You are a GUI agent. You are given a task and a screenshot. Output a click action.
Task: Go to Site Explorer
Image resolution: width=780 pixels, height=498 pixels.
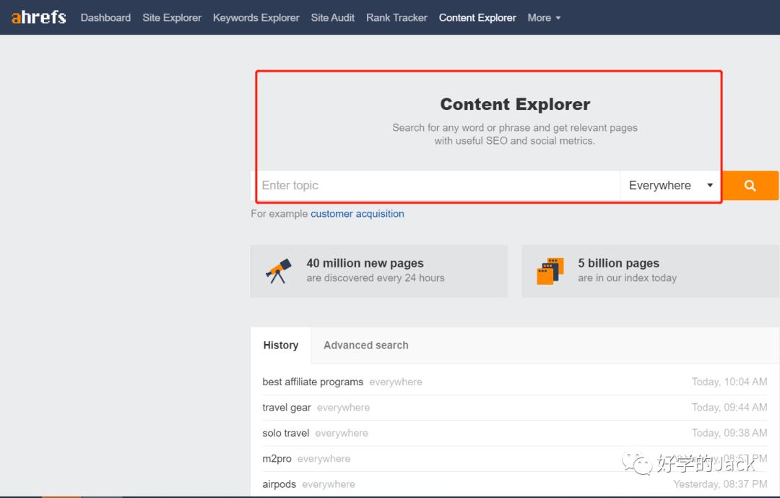[x=172, y=17]
